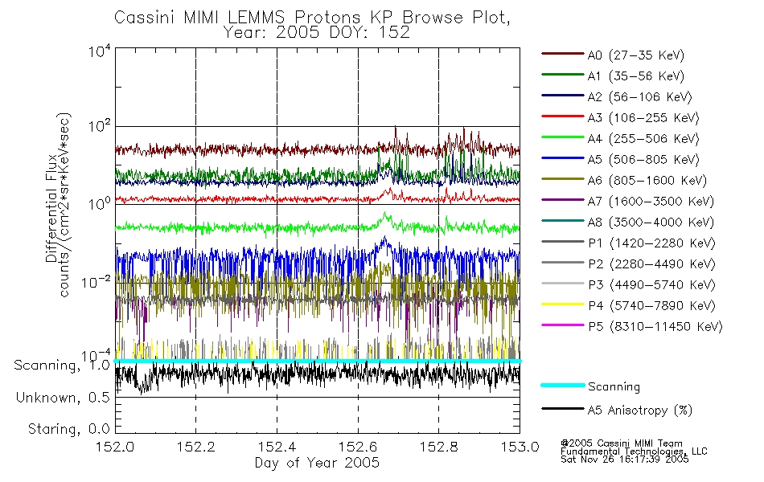Click the A4 (255-506 KeV) legend label

643,139
